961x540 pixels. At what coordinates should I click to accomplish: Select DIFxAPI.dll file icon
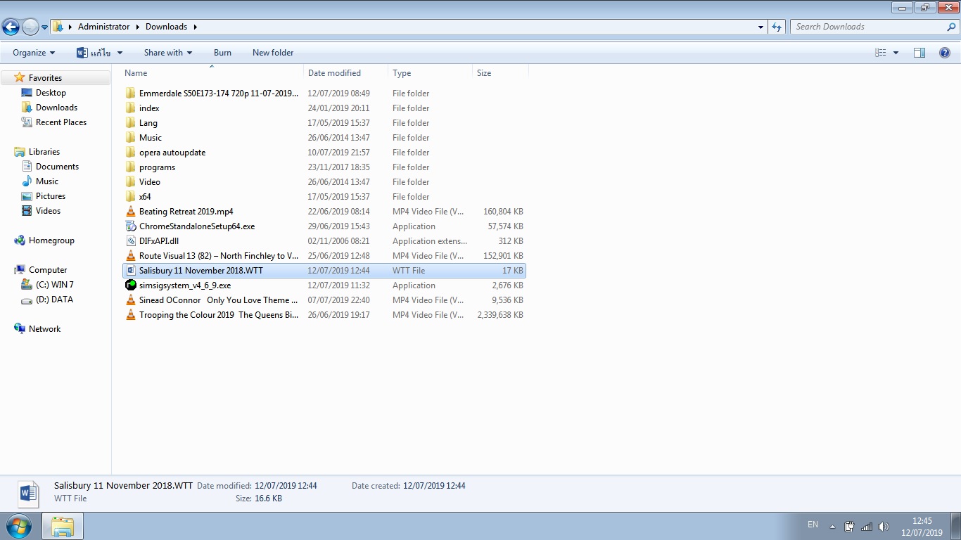[131, 241]
